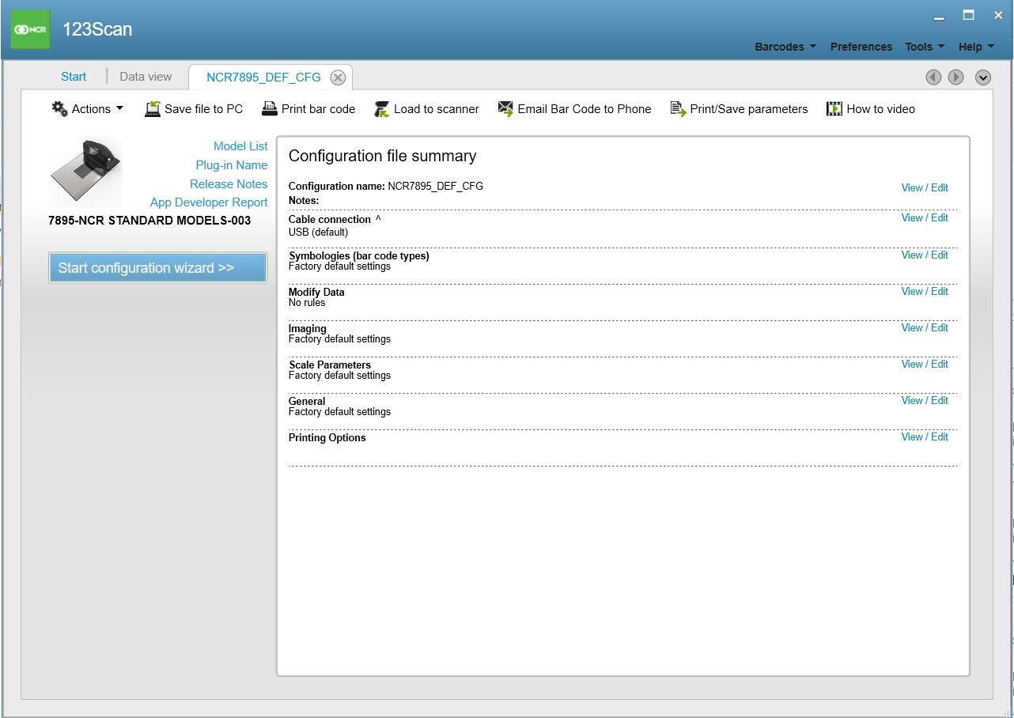The image size is (1014, 718).
Task: Open the Preferences menu
Action: 861,47
